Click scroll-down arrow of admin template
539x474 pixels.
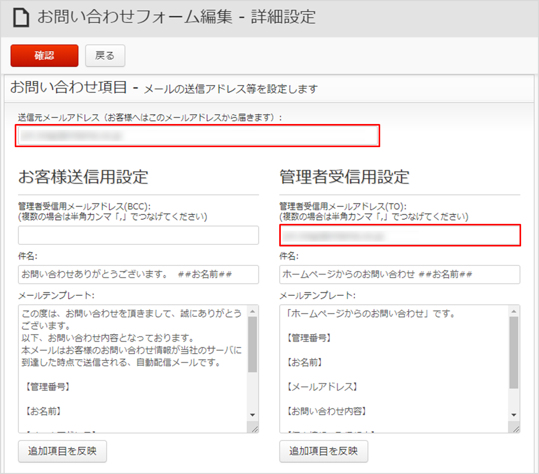pos(514,415)
